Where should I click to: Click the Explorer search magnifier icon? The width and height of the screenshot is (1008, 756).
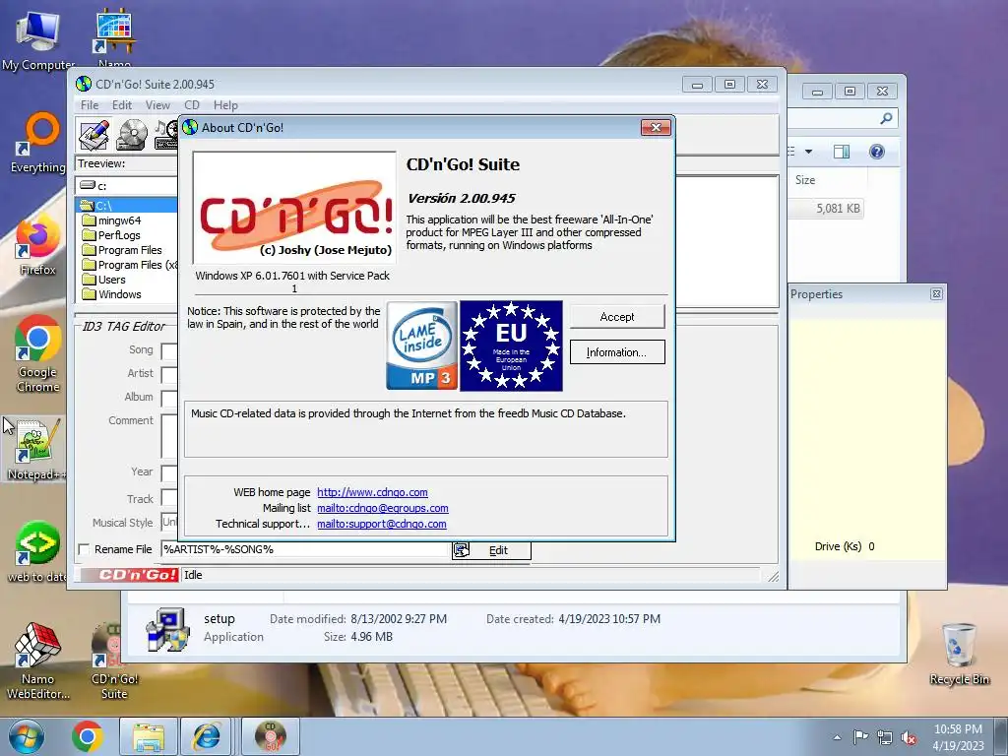(886, 118)
